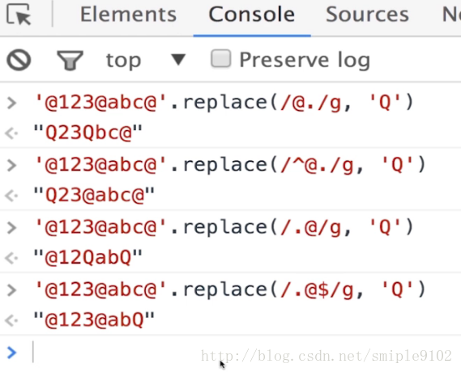Click the output result "@123@abQ"

pyautogui.click(x=94, y=319)
